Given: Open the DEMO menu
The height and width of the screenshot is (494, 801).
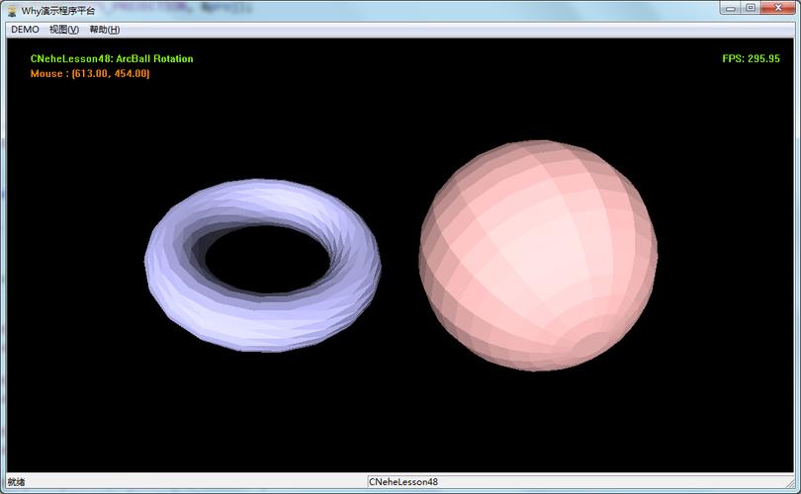Looking at the screenshot, I should [25, 30].
